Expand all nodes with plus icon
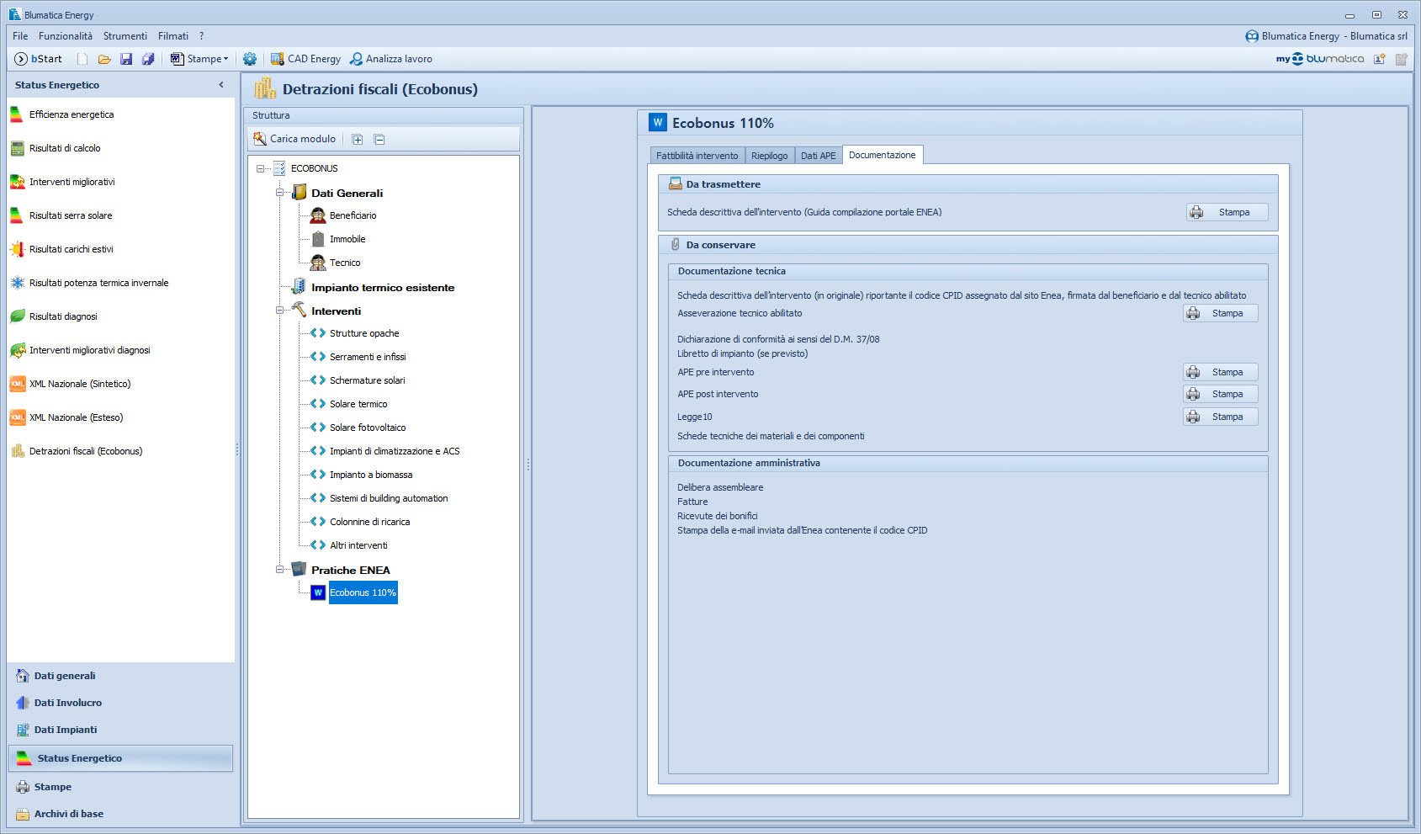Image resolution: width=1421 pixels, height=834 pixels. 358,140
